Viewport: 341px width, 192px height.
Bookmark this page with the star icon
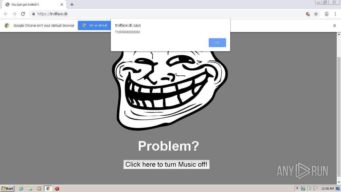tap(316, 14)
